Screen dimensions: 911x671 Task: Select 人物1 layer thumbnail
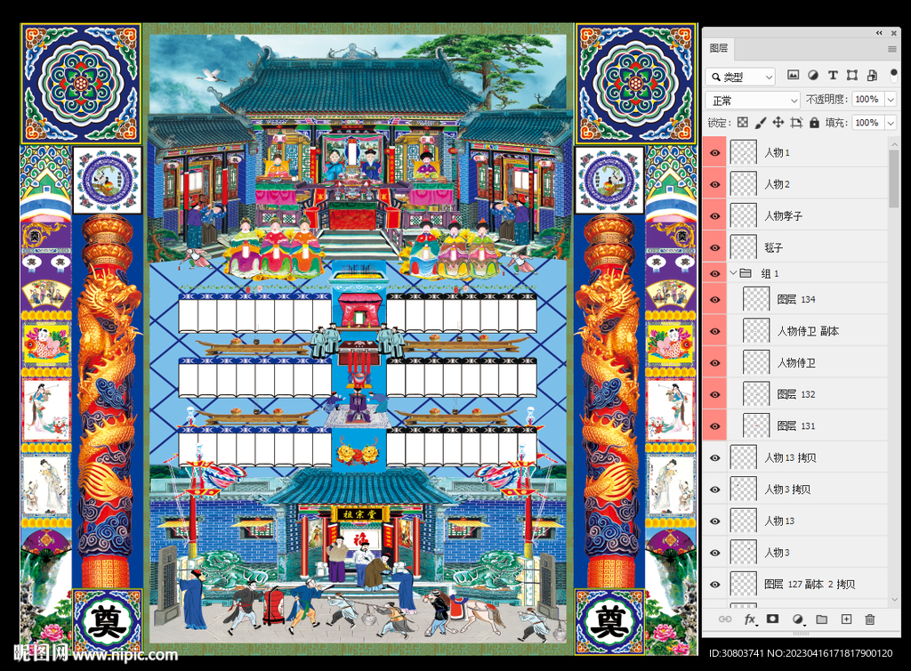pos(743,152)
